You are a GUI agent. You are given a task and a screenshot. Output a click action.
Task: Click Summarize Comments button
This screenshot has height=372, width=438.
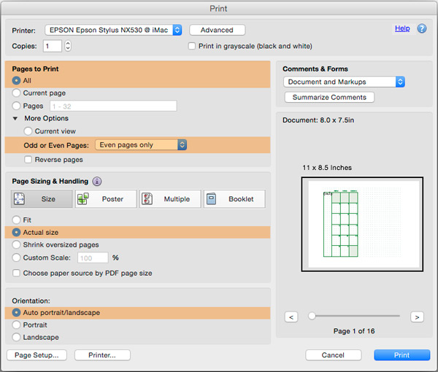329,98
